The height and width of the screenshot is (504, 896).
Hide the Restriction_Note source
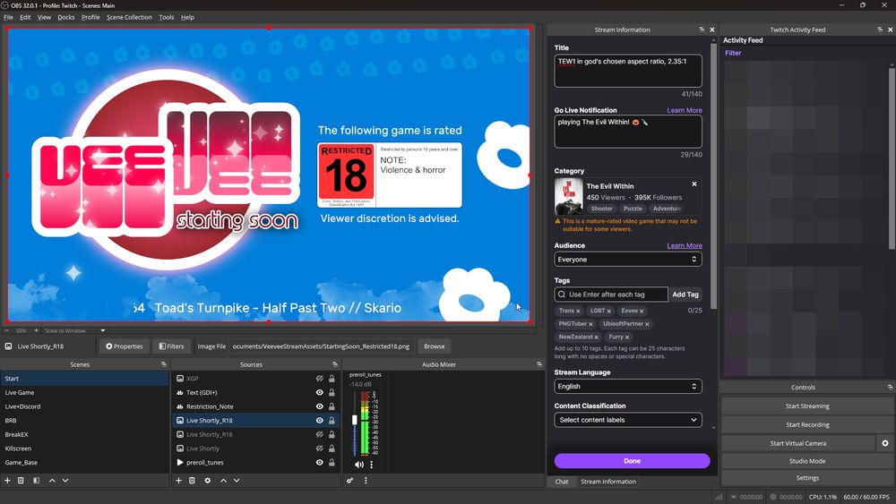coord(320,406)
